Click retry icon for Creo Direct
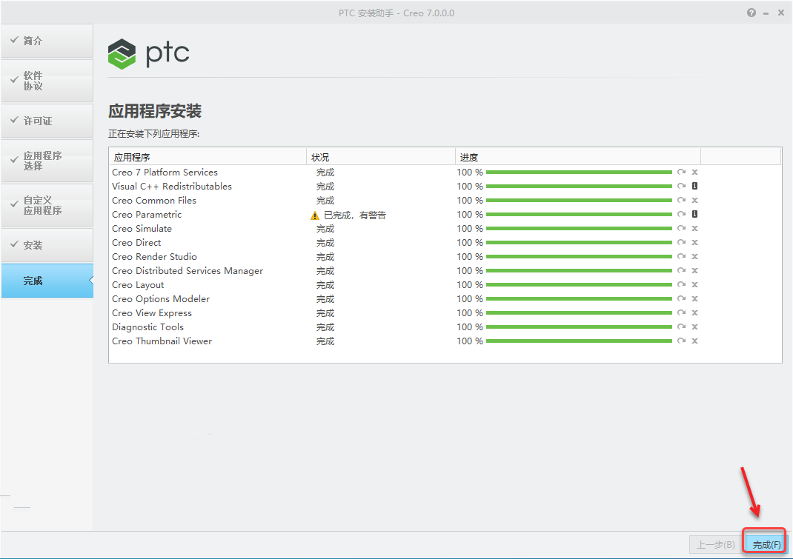This screenshot has height=559, width=793. (x=682, y=243)
